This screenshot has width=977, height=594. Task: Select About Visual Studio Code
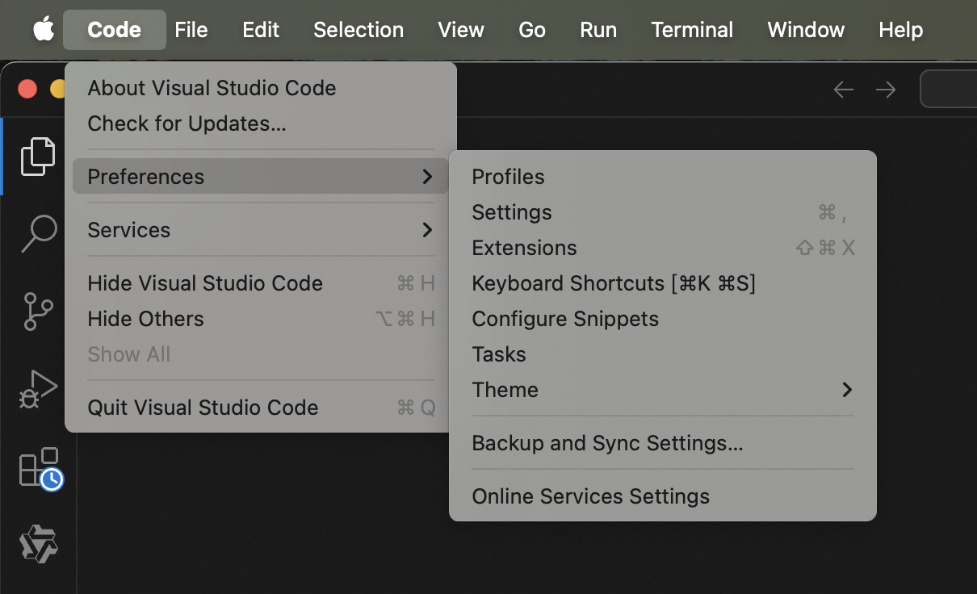tap(261, 88)
